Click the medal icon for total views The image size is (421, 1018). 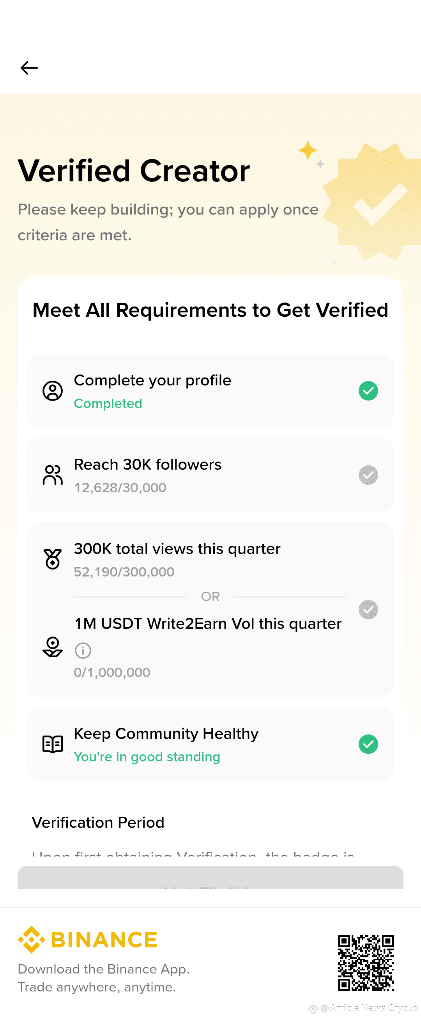(53, 559)
